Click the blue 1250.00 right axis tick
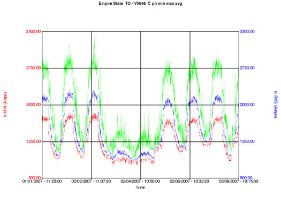The height and width of the screenshot is (197, 281). point(247,141)
